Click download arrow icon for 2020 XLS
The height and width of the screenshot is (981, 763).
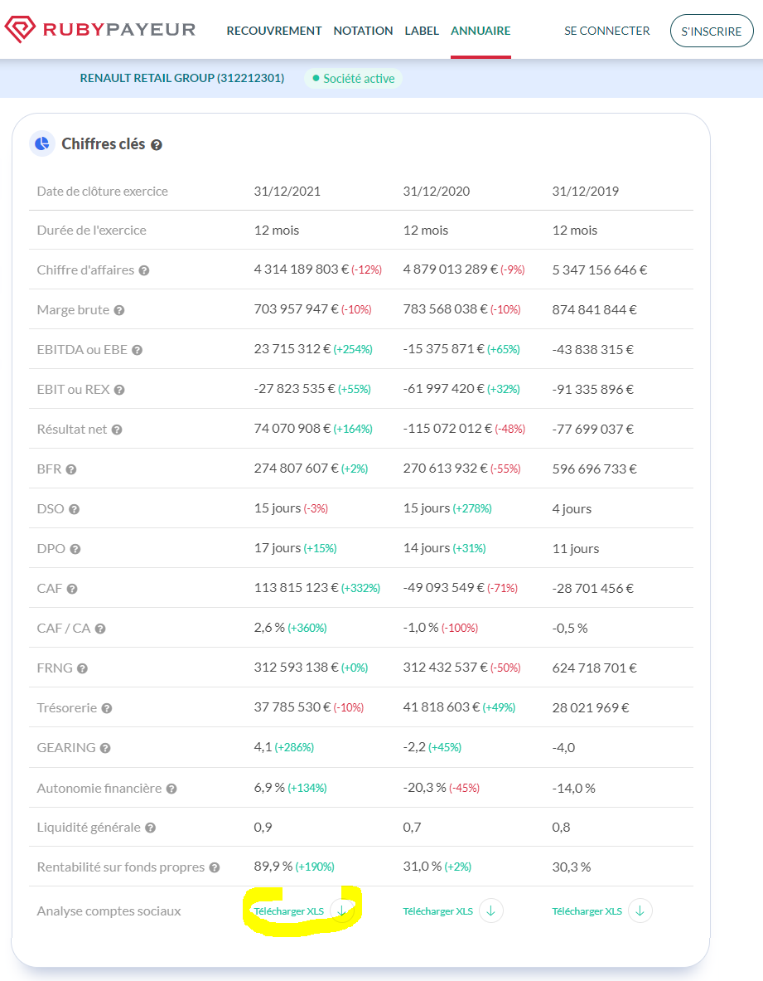[491, 911]
